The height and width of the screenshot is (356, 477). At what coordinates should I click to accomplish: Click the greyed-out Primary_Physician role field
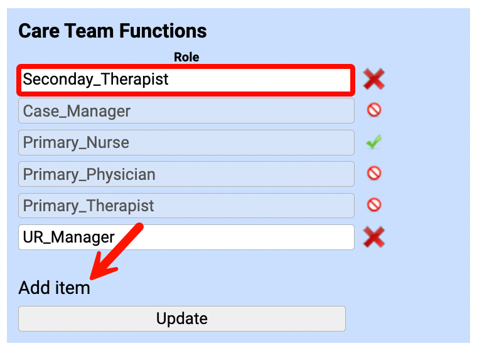coord(185,174)
